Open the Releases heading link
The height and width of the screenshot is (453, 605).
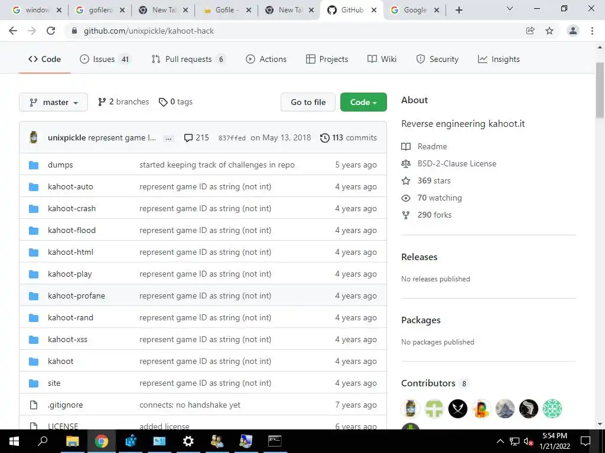[419, 257]
